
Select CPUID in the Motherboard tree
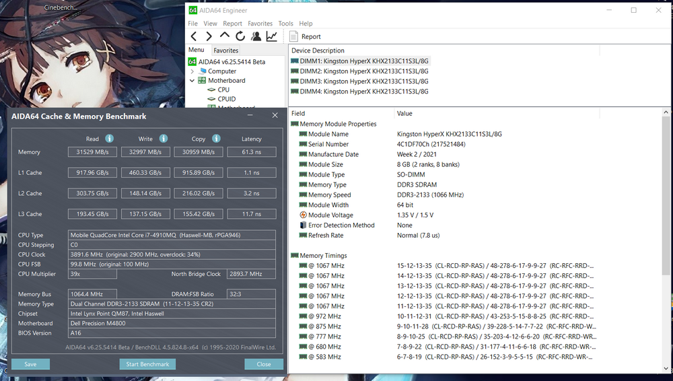pyautogui.click(x=226, y=99)
